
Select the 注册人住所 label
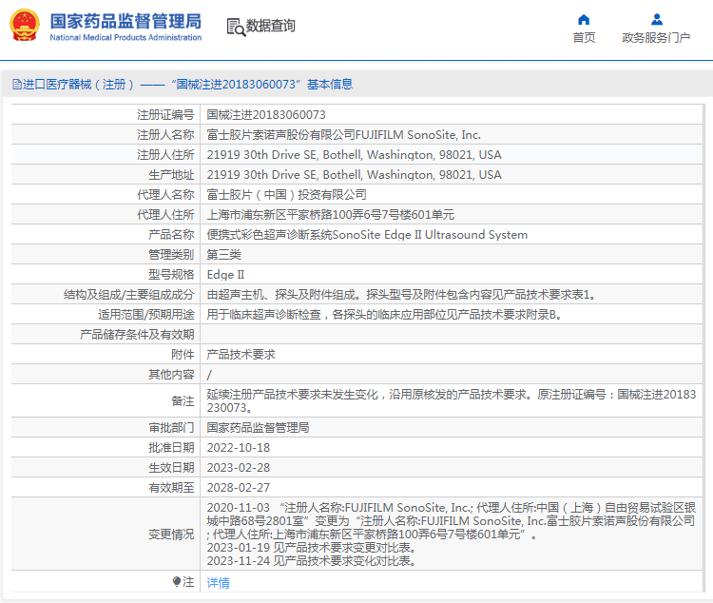pyautogui.click(x=165, y=155)
